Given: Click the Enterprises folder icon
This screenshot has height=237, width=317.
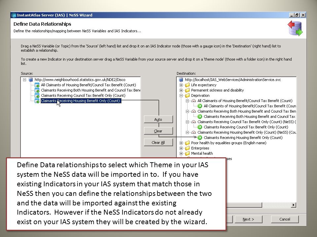Looking at the screenshot, I should [188, 148].
